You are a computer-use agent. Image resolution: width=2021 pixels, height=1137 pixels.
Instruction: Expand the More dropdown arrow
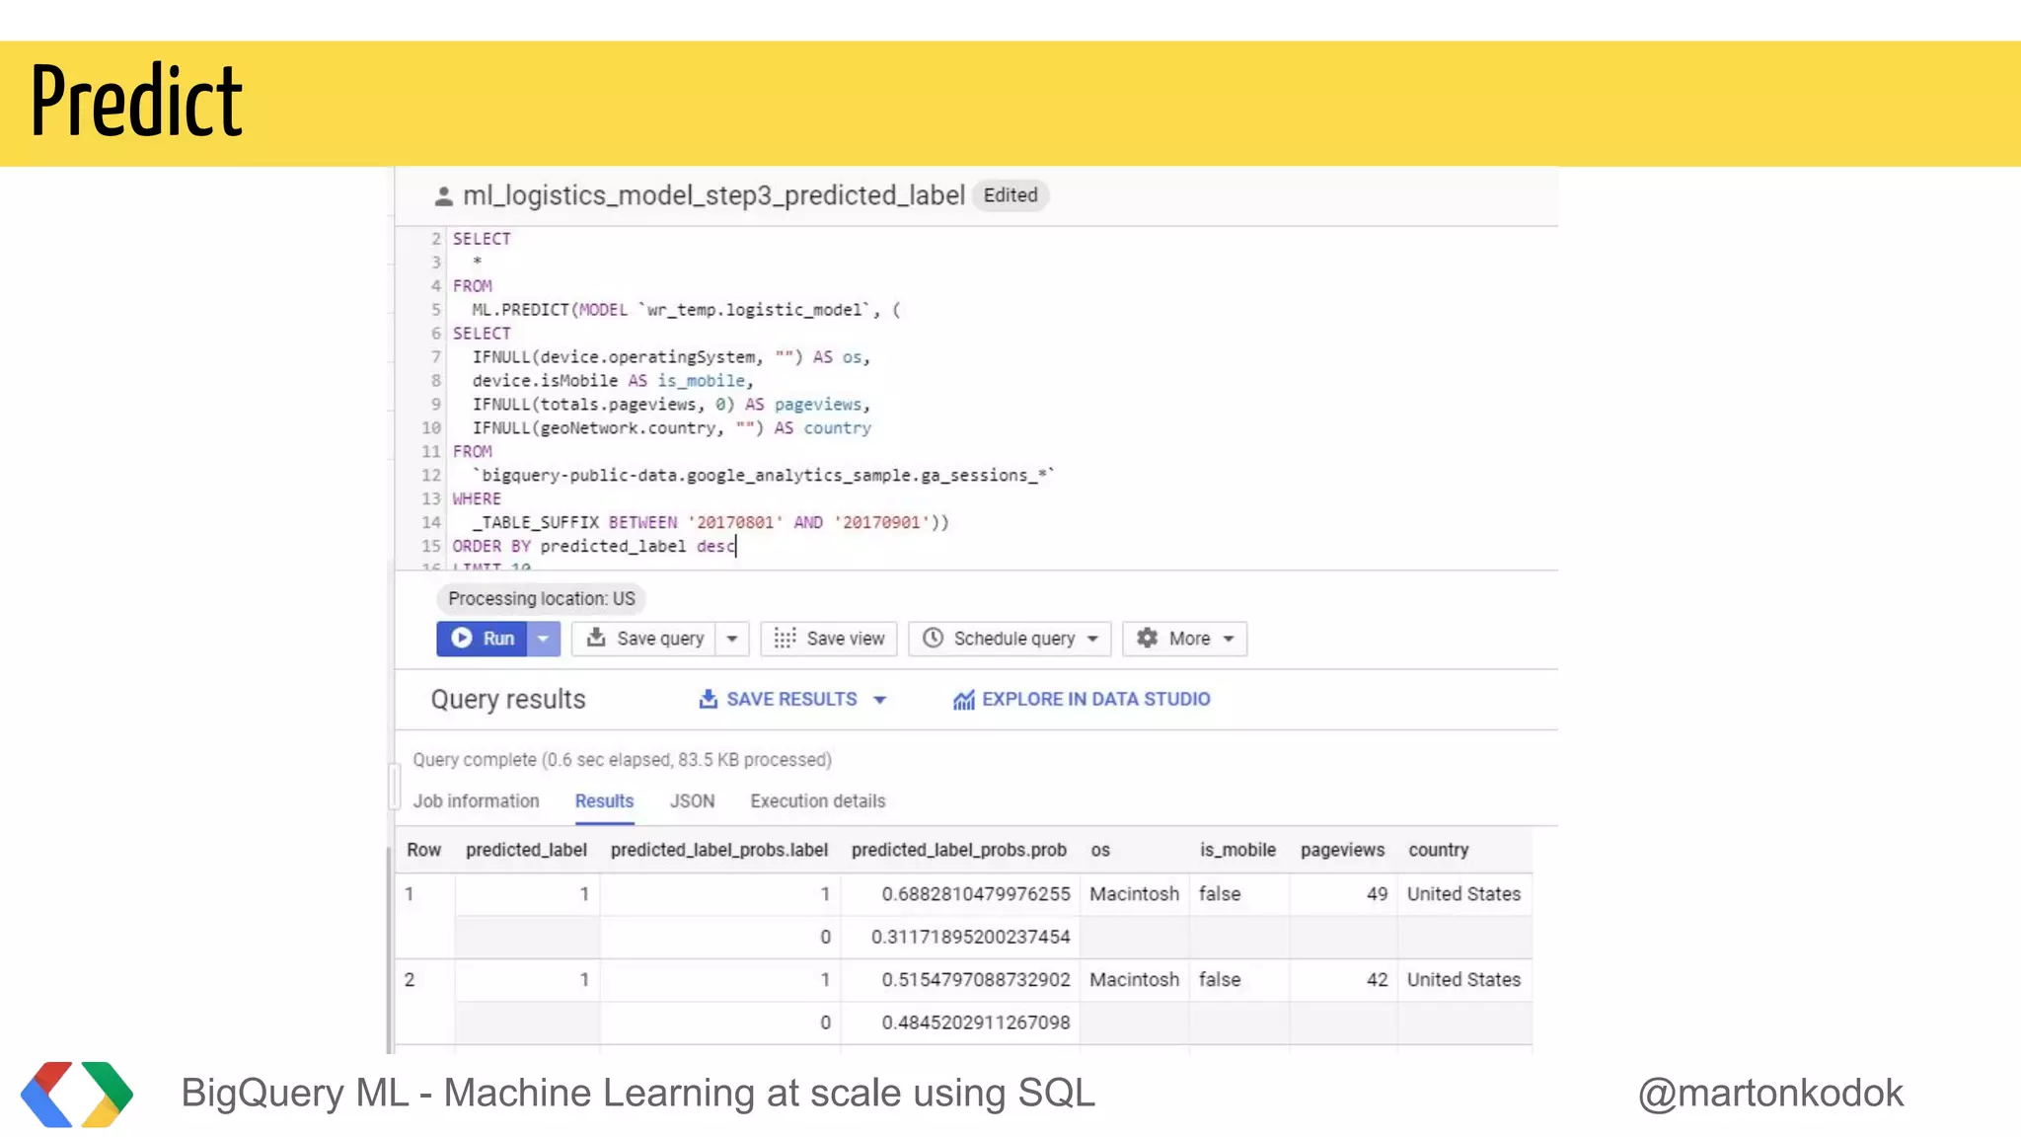[1229, 639]
